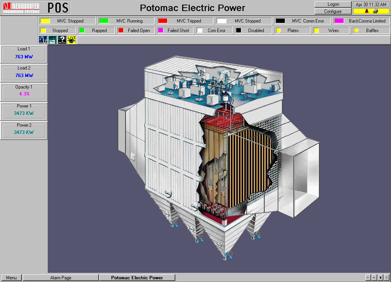Image resolution: width=391 pixels, height=282 pixels.
Task: Click the precipitator cutaway diagram
Action: [219, 158]
